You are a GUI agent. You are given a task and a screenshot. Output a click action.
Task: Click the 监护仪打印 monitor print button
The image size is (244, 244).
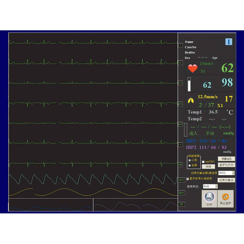pyautogui.click(x=227, y=165)
